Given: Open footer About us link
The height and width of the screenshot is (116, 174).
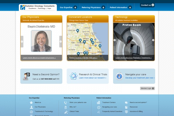Looking at the screenshot, I should tap(38, 102).
